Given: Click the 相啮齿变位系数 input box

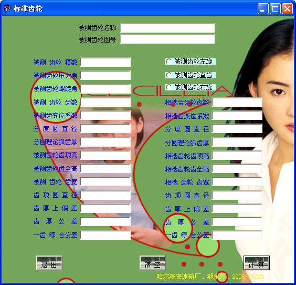Looking at the screenshot, I should 237,116.
